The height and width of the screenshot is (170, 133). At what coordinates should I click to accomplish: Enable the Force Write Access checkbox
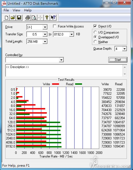pyautogui.click(x=55, y=26)
